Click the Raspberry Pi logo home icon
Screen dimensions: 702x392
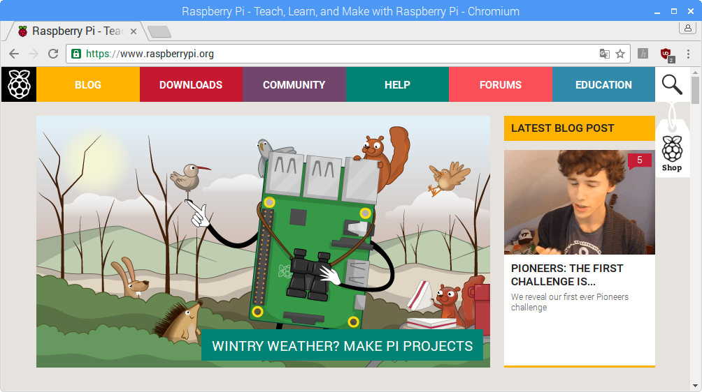(19, 84)
